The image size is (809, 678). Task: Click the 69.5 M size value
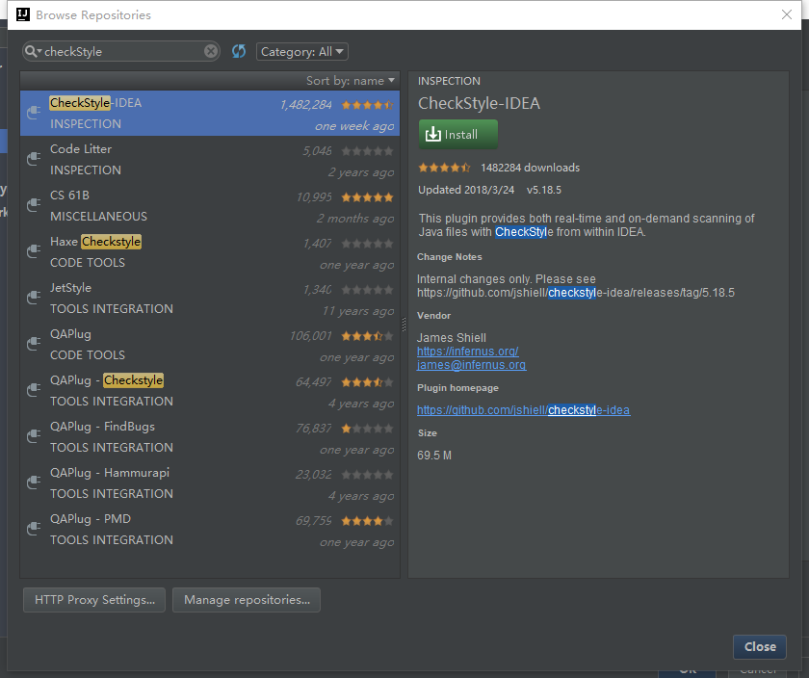[x=434, y=456]
